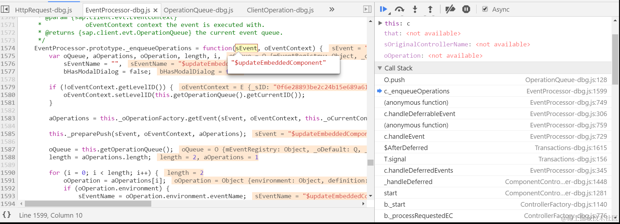
Task: Toggle the debugger sidebar panel icon
Action: tap(368, 10)
